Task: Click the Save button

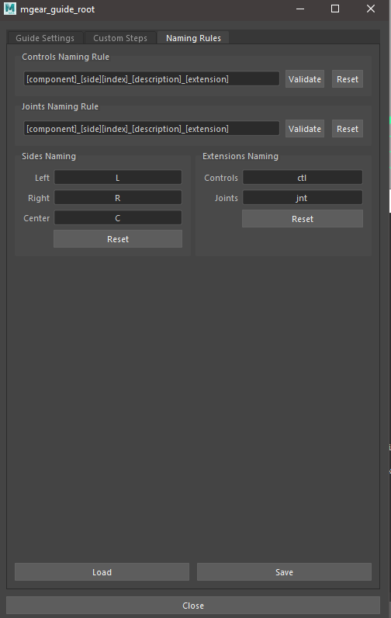Action: coord(284,572)
